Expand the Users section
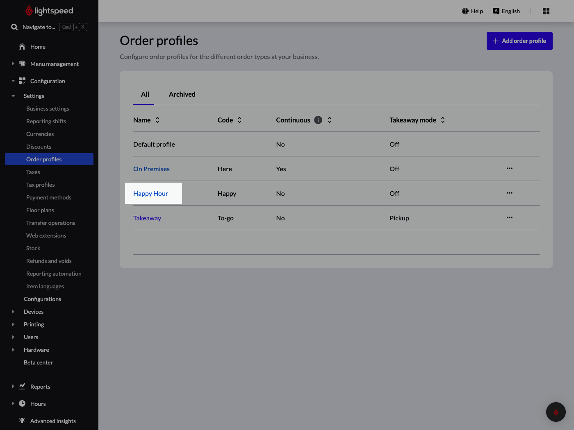The image size is (574, 430). 13,337
